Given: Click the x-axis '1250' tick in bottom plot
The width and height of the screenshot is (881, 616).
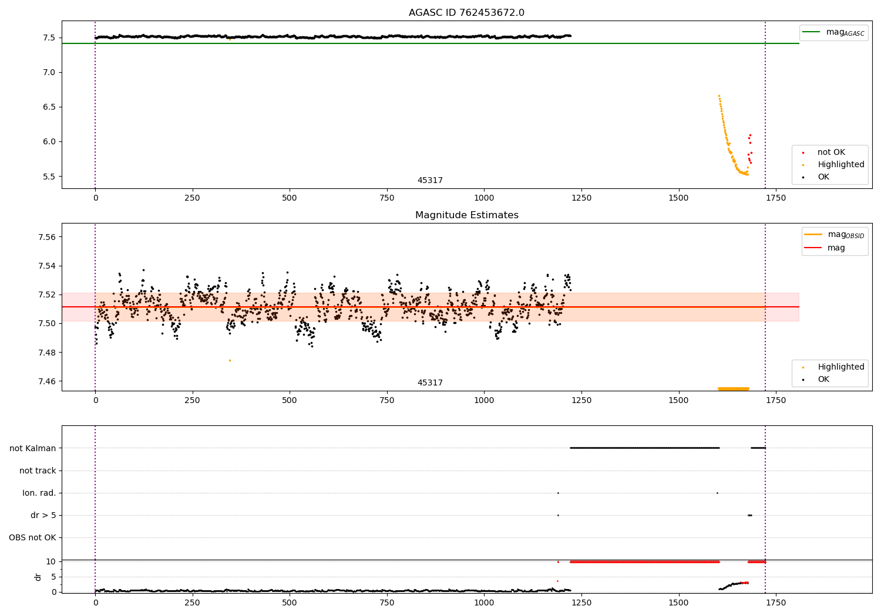Looking at the screenshot, I should tap(581, 603).
